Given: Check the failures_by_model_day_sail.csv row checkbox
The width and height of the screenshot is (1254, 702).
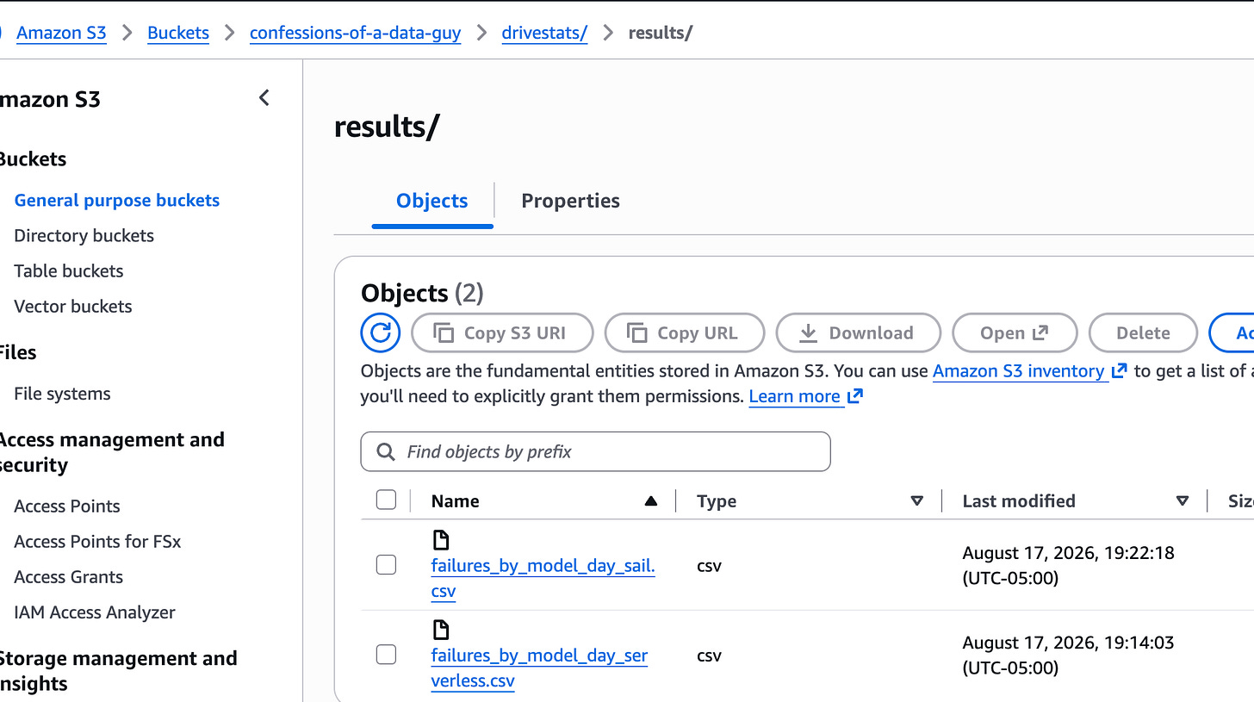Looking at the screenshot, I should pos(386,565).
